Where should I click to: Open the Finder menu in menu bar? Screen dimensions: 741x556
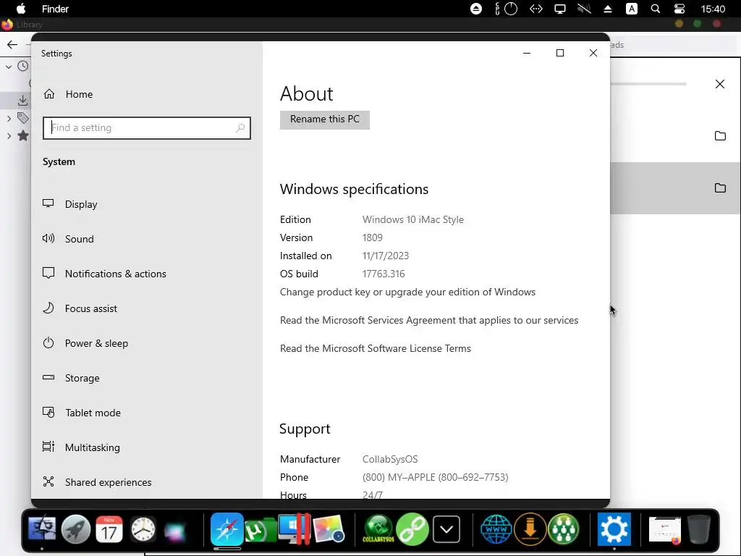click(55, 9)
